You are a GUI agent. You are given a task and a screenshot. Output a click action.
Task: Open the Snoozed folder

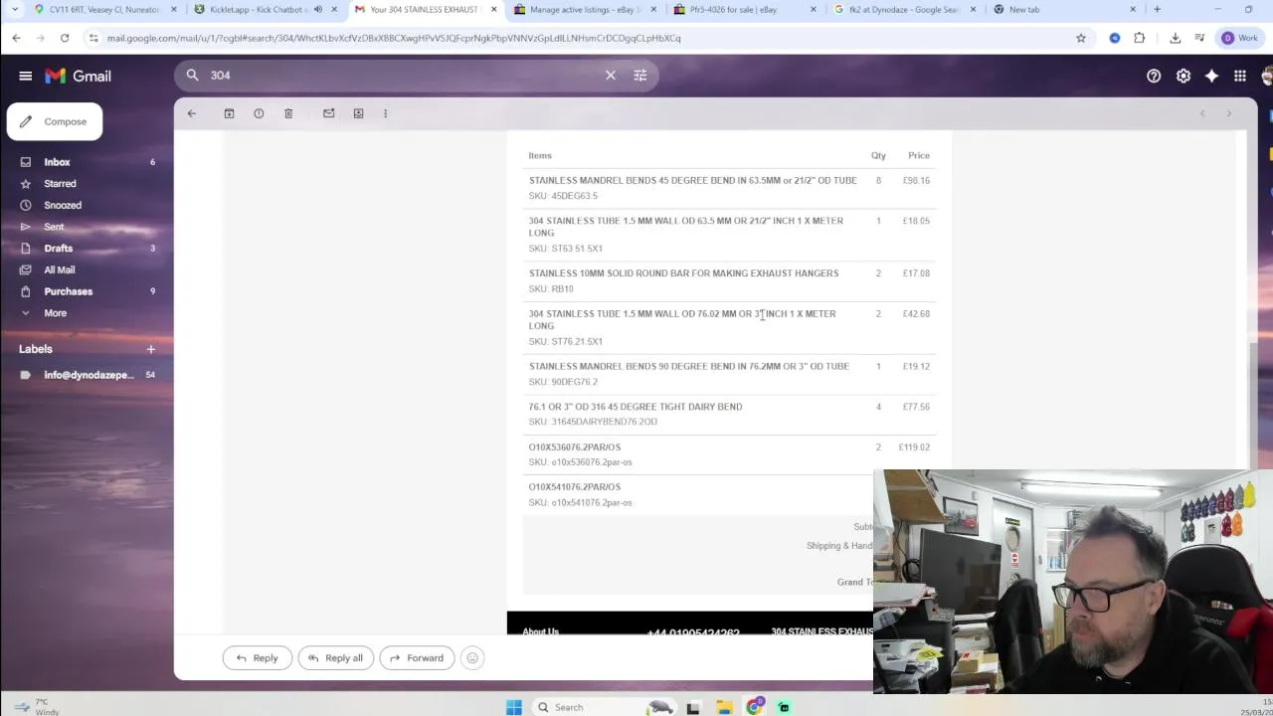point(63,205)
